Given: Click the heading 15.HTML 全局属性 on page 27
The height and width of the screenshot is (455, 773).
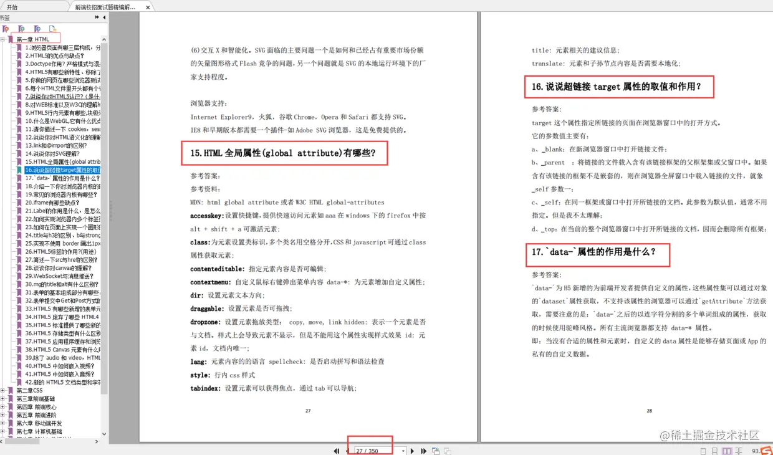Looking at the screenshot, I should 283,153.
